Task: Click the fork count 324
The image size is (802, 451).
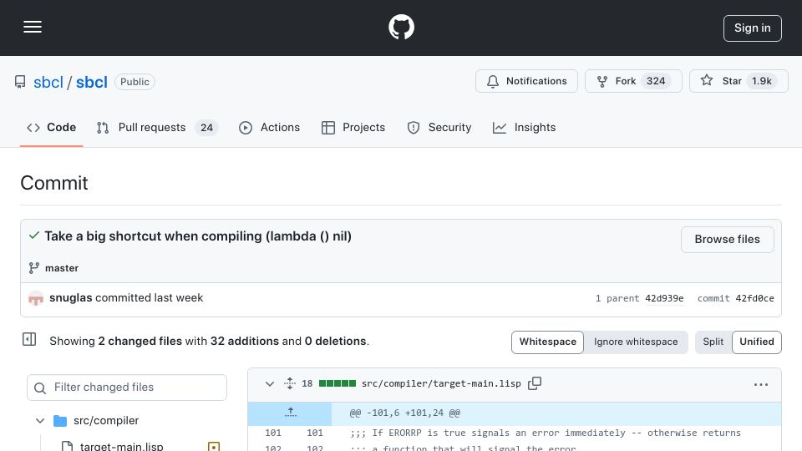Action: coord(656,81)
